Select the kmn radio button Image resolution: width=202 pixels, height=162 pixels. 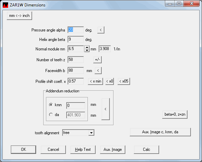[x=51, y=105]
